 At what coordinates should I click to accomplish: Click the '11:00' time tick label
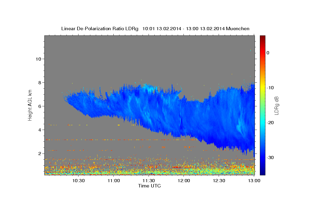(x=114, y=181)
